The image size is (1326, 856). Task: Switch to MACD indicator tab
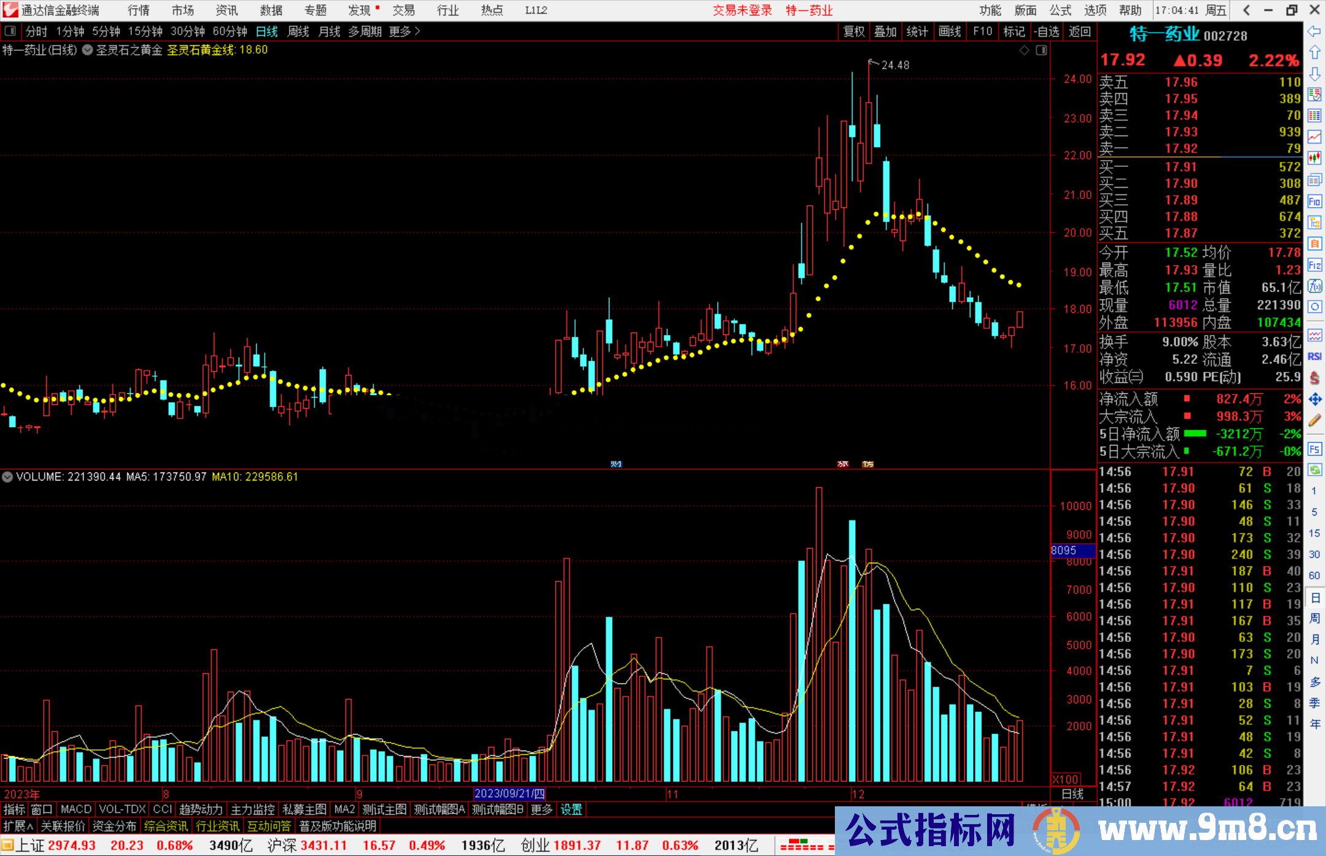[x=76, y=809]
